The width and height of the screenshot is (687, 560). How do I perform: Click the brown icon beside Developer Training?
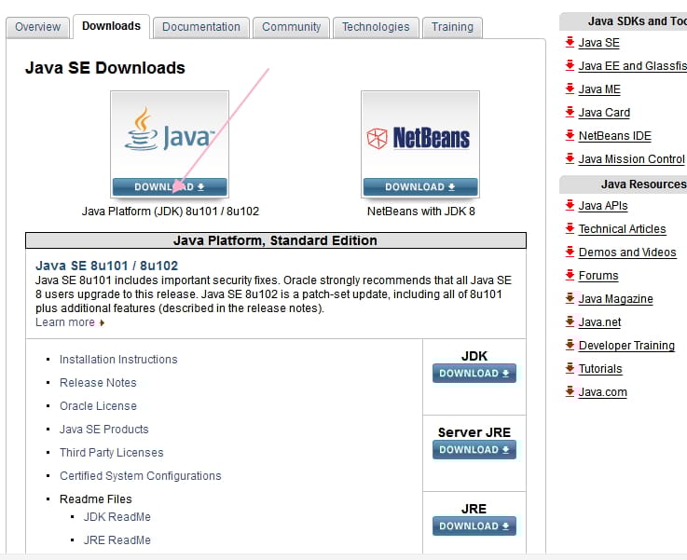tap(570, 345)
